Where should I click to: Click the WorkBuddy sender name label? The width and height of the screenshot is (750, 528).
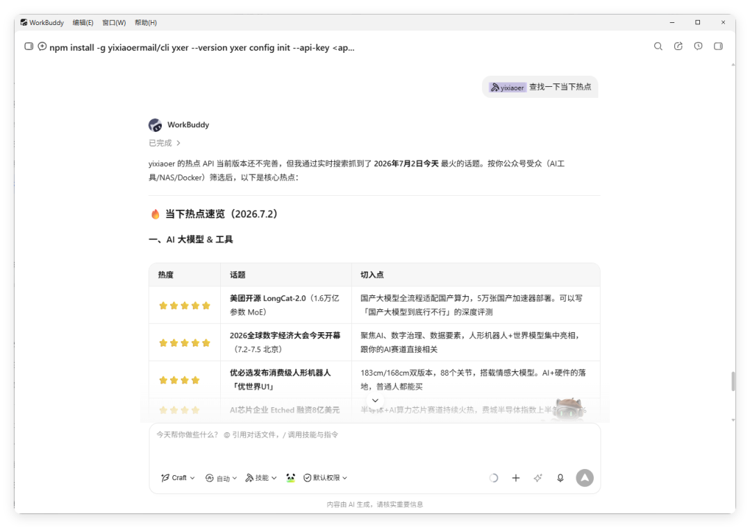[188, 125]
